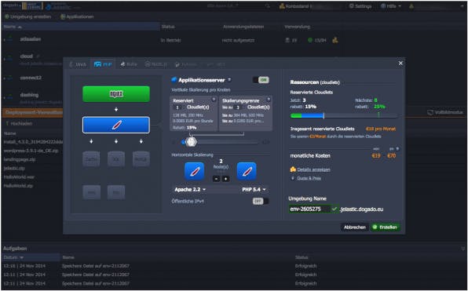
Task: Open the Deployment-Verwaltung tab
Action: pos(34,112)
